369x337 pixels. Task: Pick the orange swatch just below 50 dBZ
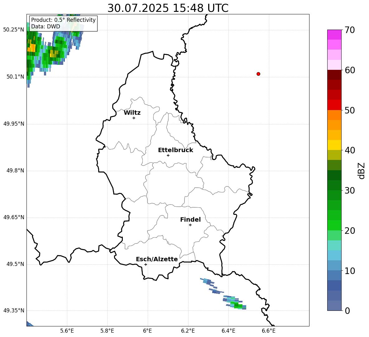pos(334,115)
